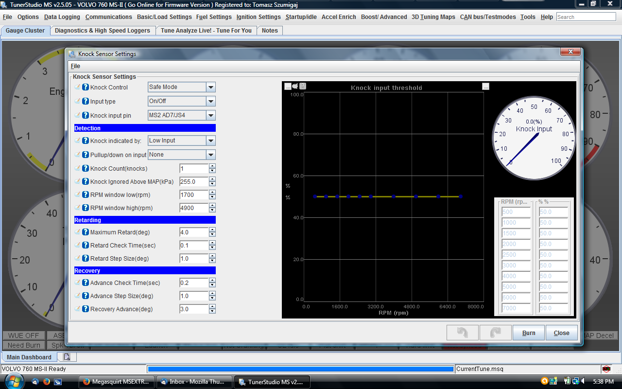Click the Retard Check Time input field
This screenshot has height=389, width=622.
[194, 246]
